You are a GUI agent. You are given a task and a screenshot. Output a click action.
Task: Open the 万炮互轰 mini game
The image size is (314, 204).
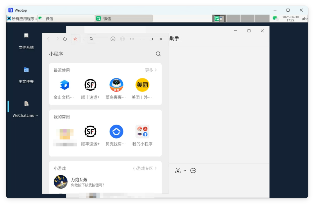pos(105,182)
